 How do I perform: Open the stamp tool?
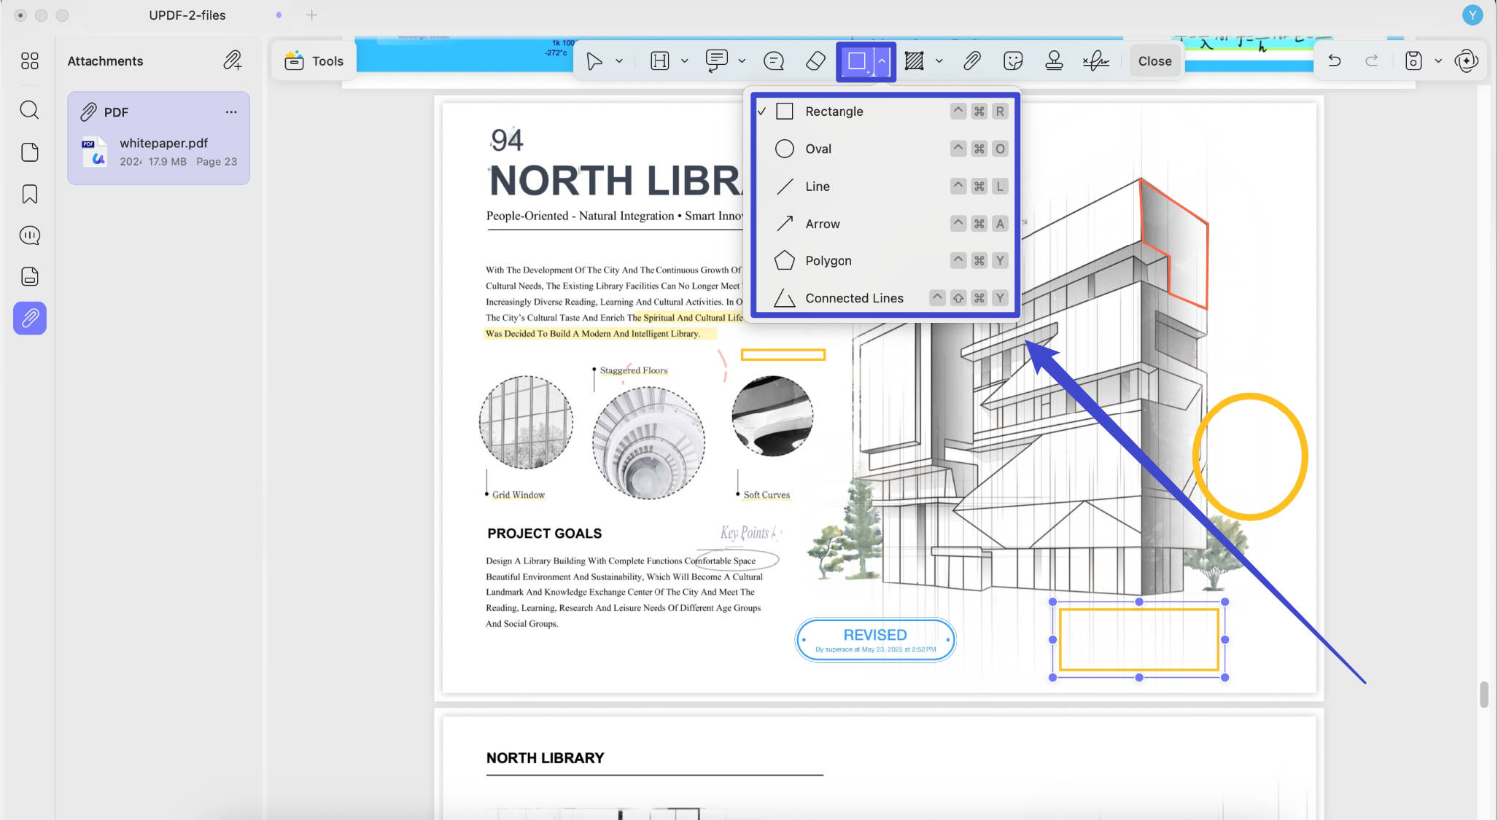[x=1054, y=61]
